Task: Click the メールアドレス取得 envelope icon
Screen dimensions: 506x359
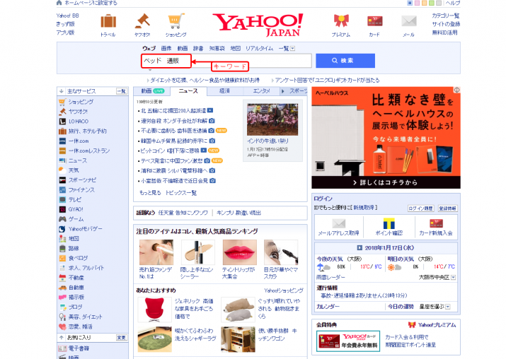Action: (x=338, y=223)
